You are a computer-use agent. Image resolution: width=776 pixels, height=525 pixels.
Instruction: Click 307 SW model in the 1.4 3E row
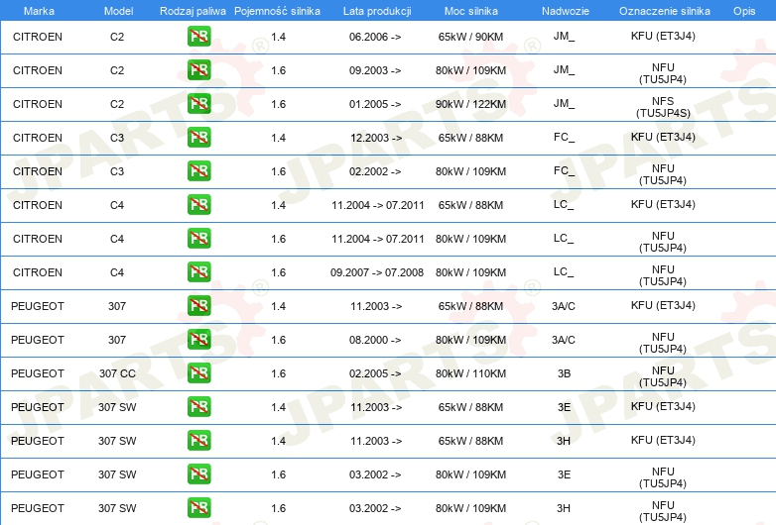point(117,407)
